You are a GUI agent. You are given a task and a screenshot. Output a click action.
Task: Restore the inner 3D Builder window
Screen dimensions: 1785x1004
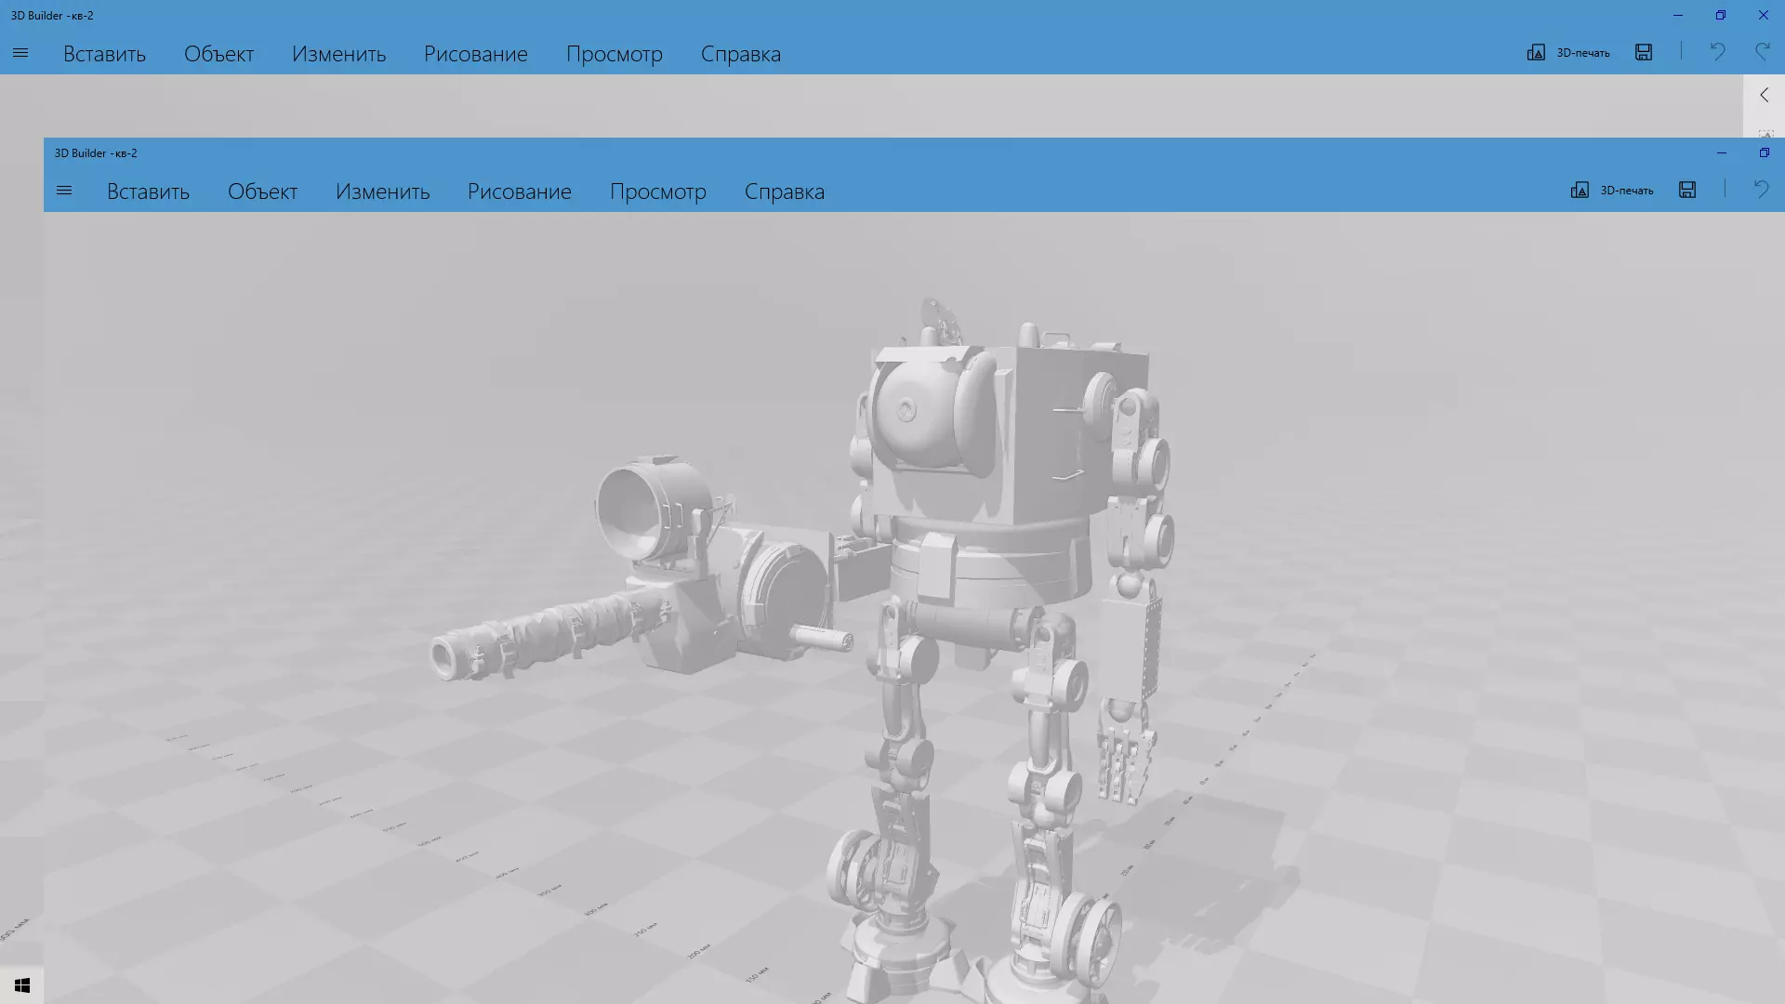tap(1764, 152)
